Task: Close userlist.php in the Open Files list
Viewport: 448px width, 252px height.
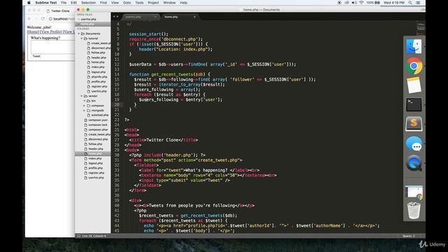Action: [x=78, y=19]
